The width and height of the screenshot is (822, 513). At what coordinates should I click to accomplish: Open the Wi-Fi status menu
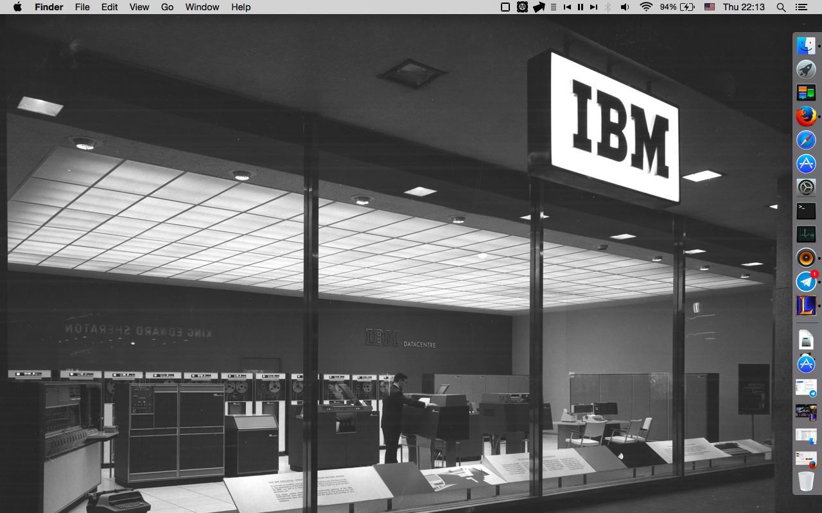pos(646,7)
